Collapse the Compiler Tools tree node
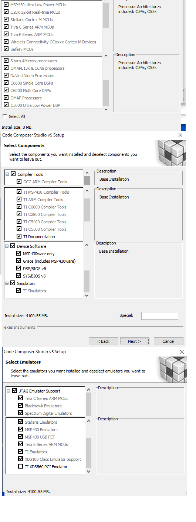 click(x=7, y=174)
